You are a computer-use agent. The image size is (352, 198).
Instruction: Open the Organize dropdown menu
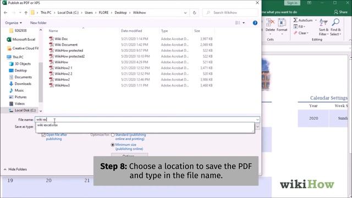pyautogui.click(x=13, y=23)
